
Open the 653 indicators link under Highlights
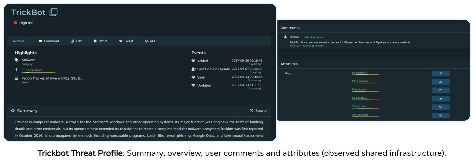pyautogui.click(x=32, y=70)
